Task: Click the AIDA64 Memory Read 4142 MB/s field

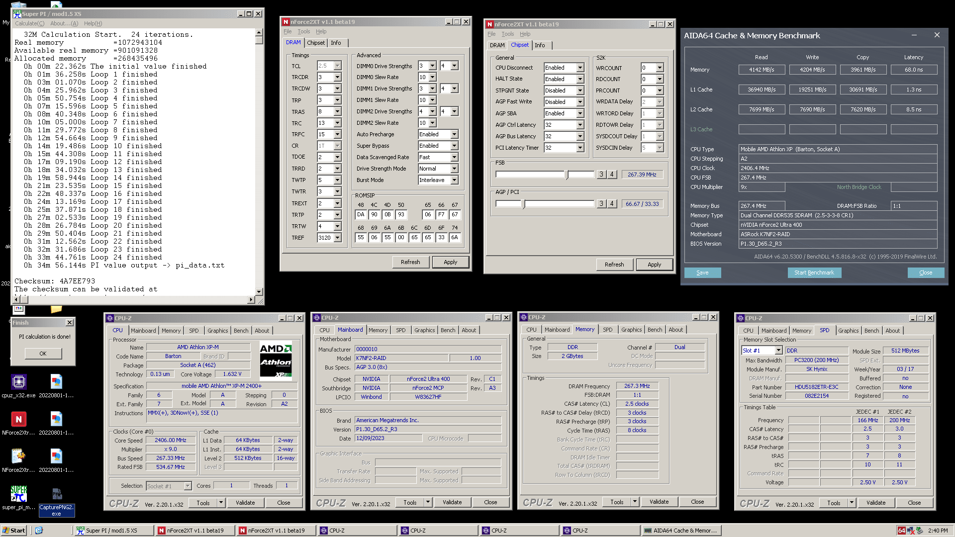Action: pos(762,70)
